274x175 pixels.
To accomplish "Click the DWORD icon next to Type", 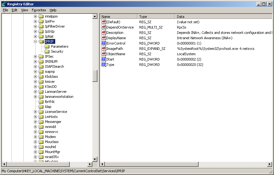I will click(104, 64).
